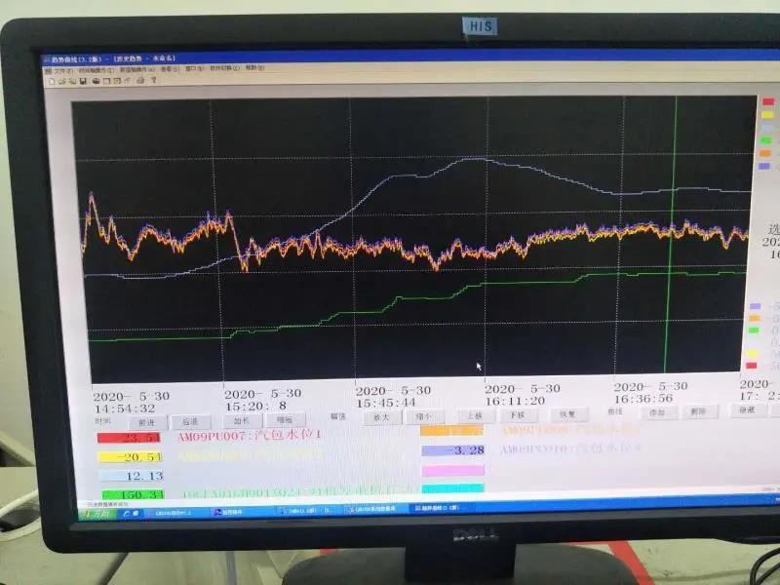Image resolution: width=780 pixels, height=585 pixels.
Task: Click the Open folder toolbar icon
Action: (x=59, y=80)
